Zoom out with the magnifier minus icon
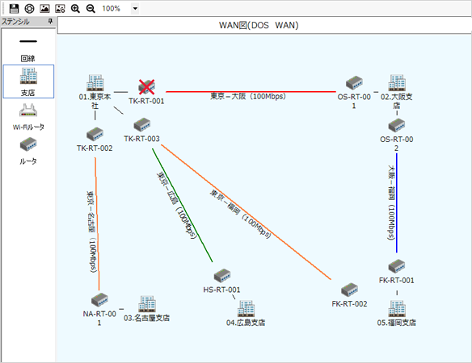This screenshot has width=472, height=363. (91, 8)
